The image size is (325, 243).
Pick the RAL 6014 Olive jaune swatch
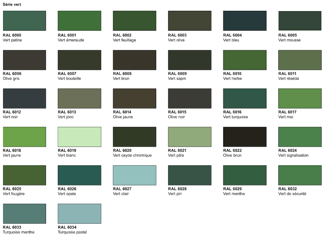pyautogui.click(x=134, y=99)
